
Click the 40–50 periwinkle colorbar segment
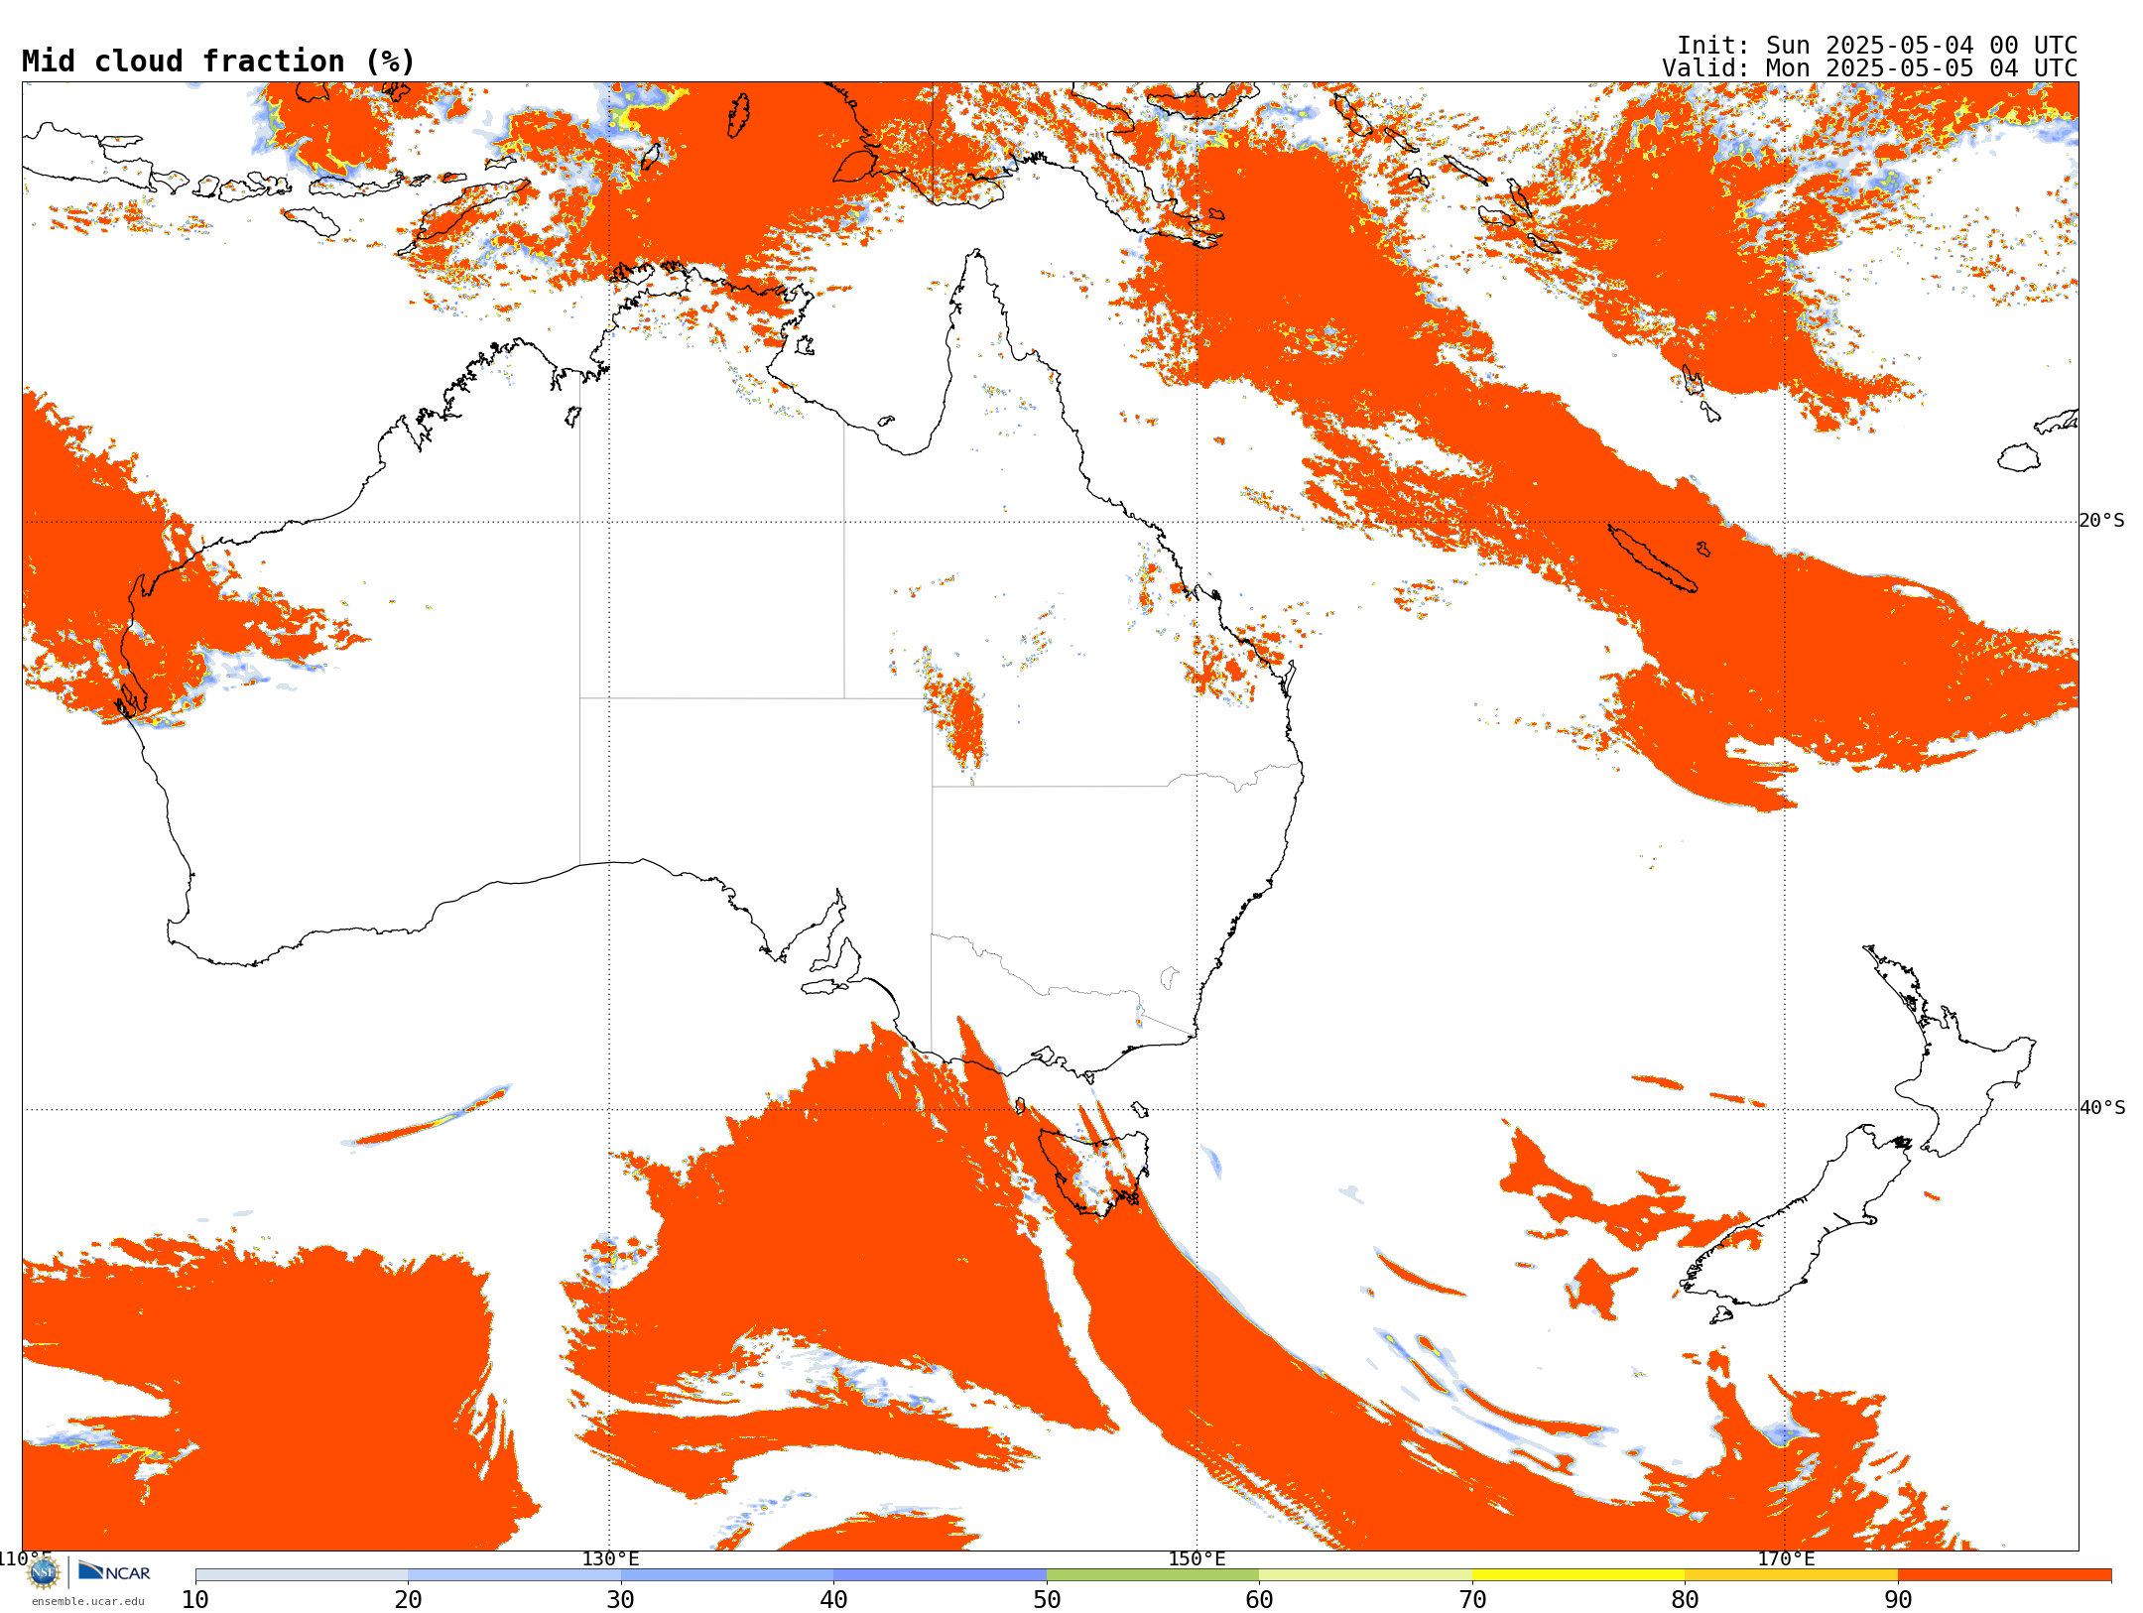(x=940, y=1575)
